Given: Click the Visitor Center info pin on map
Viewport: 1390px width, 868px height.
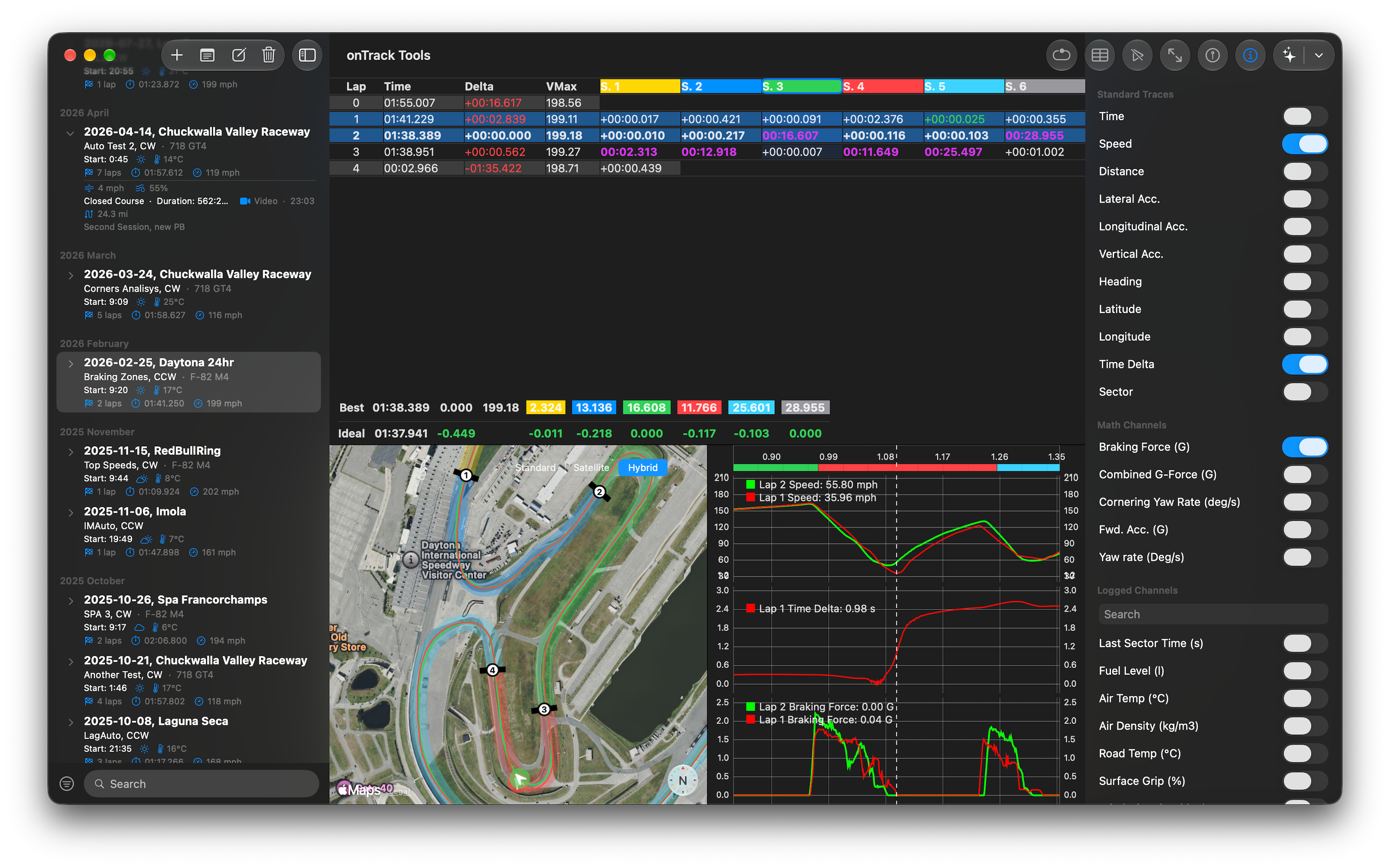Looking at the screenshot, I should tap(410, 559).
